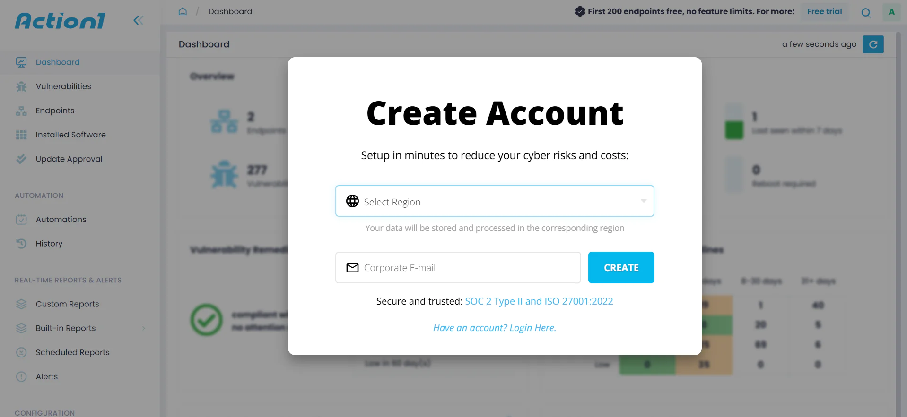This screenshot has width=907, height=417.
Task: Click the Endpoints network icon in sidebar
Action: 21,111
